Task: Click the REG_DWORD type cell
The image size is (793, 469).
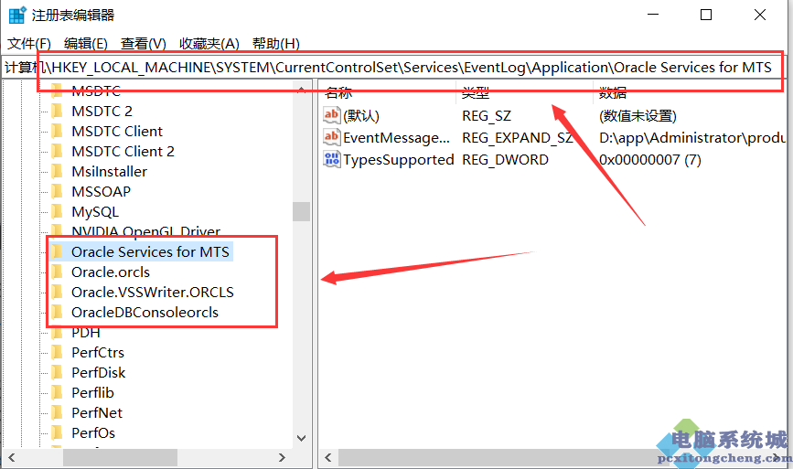Action: tap(505, 160)
